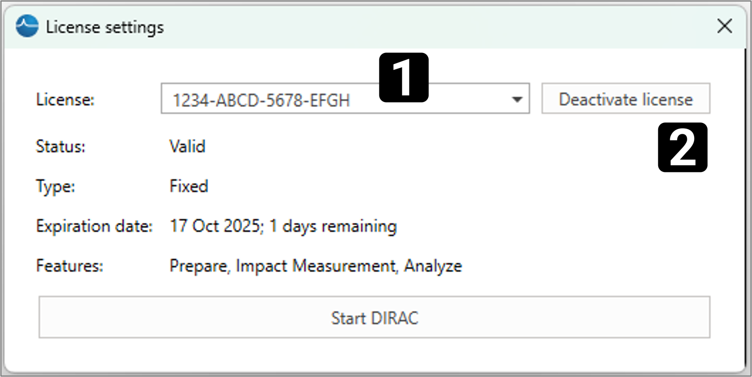
Task: Click the Type: label
Action: [x=55, y=186]
